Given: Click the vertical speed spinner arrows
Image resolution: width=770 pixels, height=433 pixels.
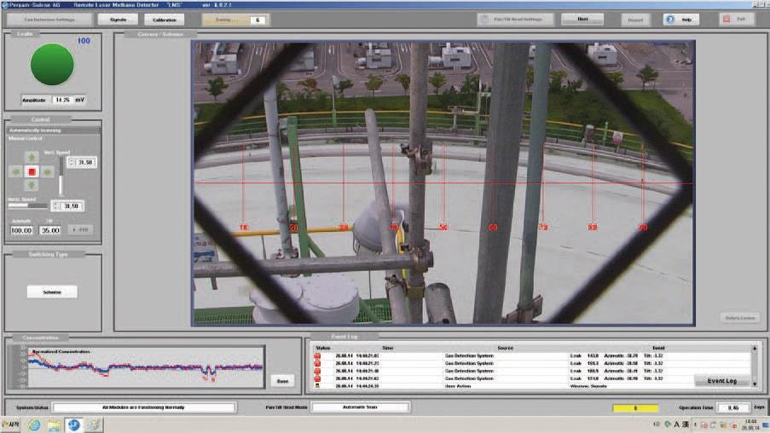Looking at the screenshot, I should coord(72,162).
